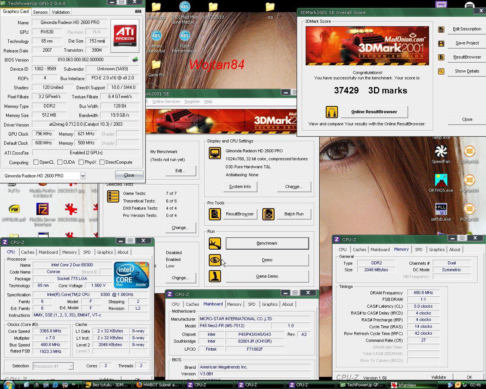Open the Online Services menu in 3DMark2001
Image resolution: width=486 pixels, height=389 pixels.
(x=166, y=101)
